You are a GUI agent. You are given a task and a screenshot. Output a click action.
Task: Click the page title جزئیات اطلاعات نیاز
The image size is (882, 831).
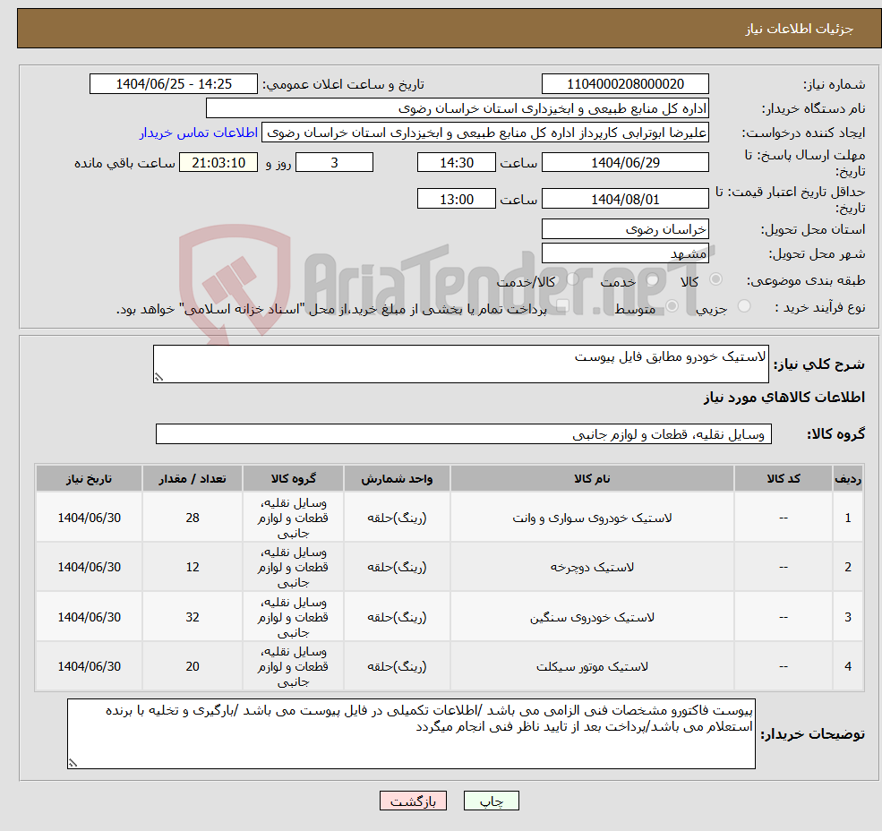click(x=800, y=29)
